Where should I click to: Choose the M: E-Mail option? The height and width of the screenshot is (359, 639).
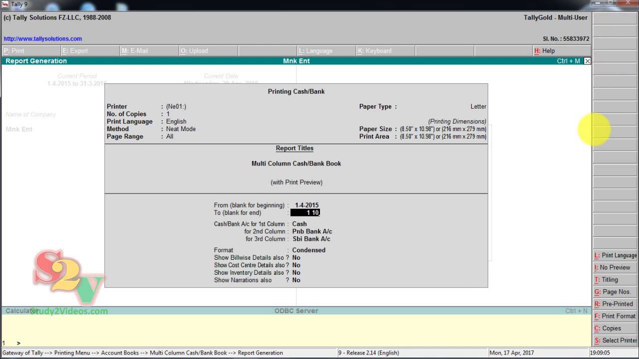pos(149,51)
